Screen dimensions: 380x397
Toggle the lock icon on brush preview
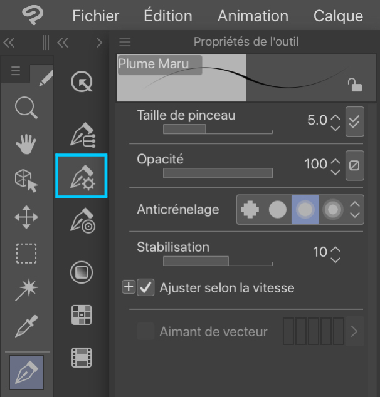point(356,85)
